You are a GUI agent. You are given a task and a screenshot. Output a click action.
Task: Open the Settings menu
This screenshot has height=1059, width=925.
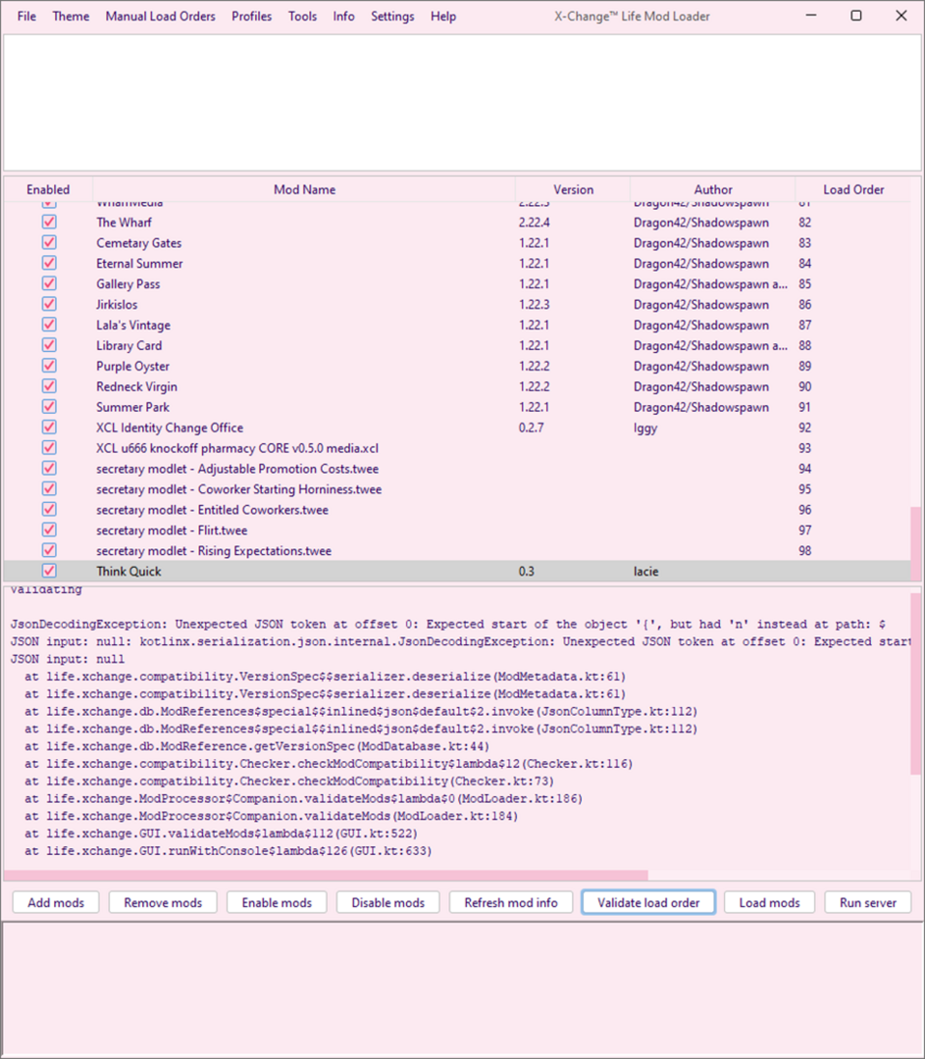click(392, 17)
